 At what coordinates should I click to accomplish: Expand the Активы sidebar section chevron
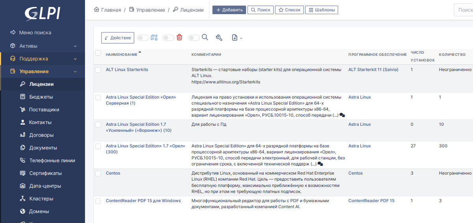pos(75,46)
